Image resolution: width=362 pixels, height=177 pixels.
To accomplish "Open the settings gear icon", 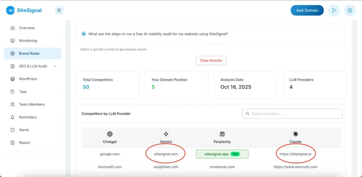I will tap(350, 10).
